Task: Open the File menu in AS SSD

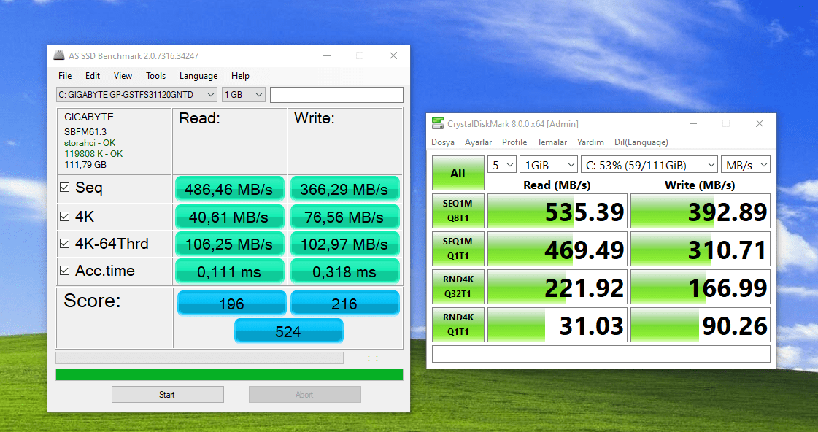Action: (65, 76)
